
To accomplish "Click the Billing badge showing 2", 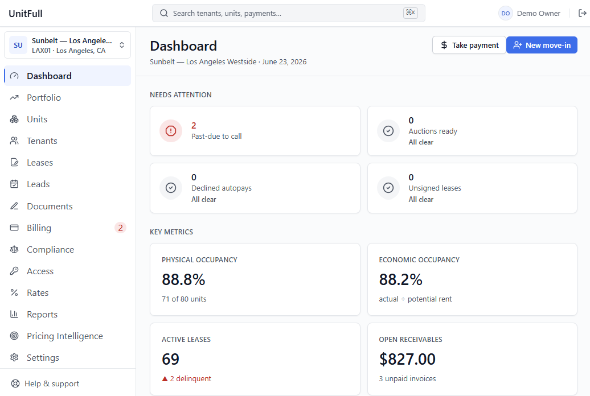I will (120, 228).
